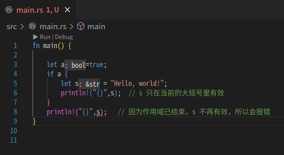Run the main function via CodeLens
Image resolution: width=284 pixels, height=155 pixels.
click(45, 37)
